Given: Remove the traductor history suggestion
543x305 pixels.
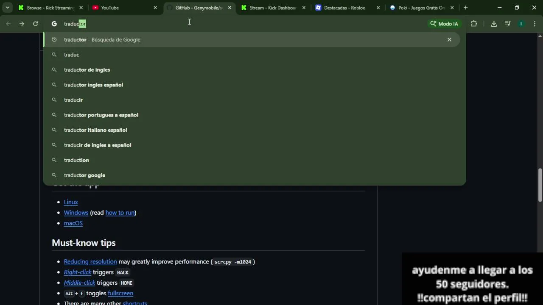Looking at the screenshot, I should pyautogui.click(x=449, y=39).
